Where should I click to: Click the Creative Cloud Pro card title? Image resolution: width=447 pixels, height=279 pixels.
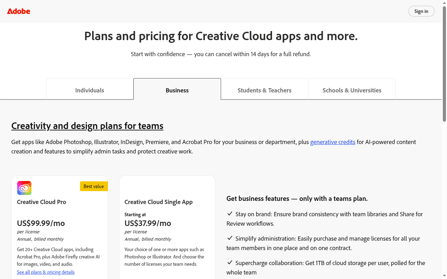[x=42, y=202]
